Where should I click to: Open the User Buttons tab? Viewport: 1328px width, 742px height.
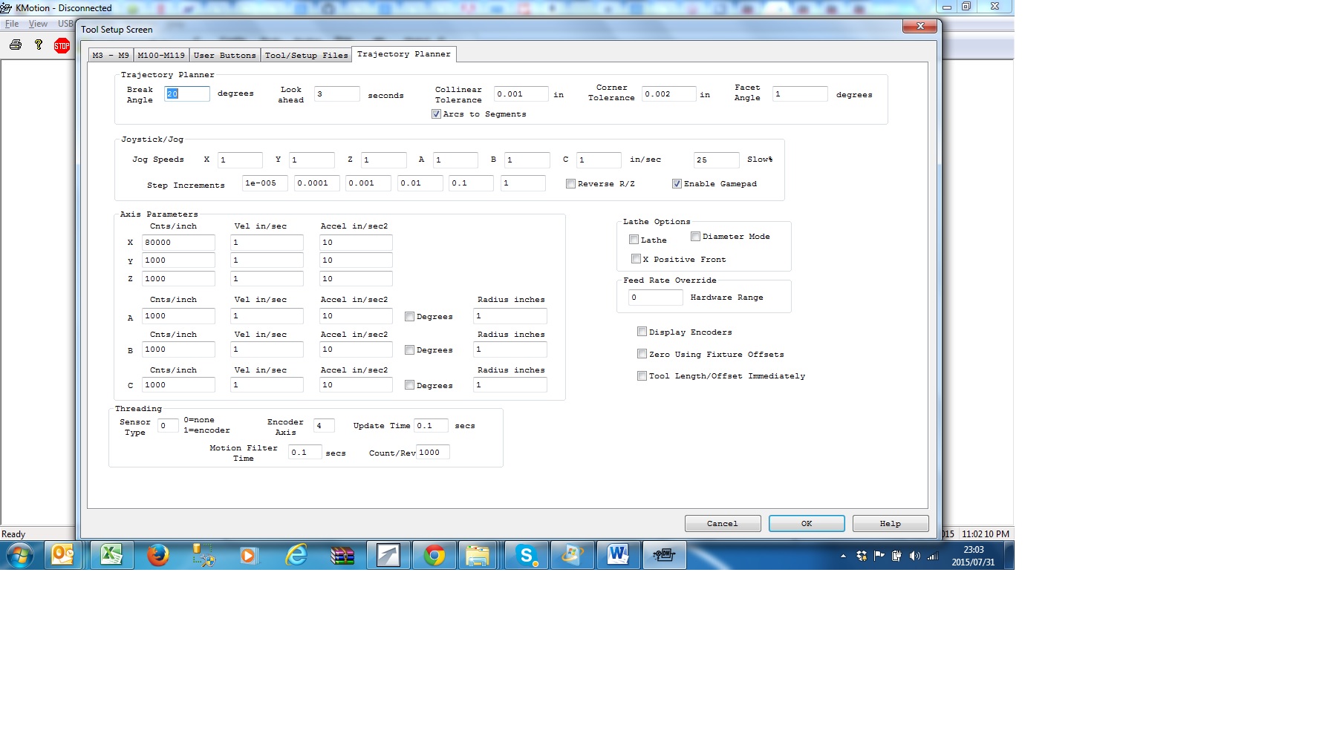(x=224, y=56)
